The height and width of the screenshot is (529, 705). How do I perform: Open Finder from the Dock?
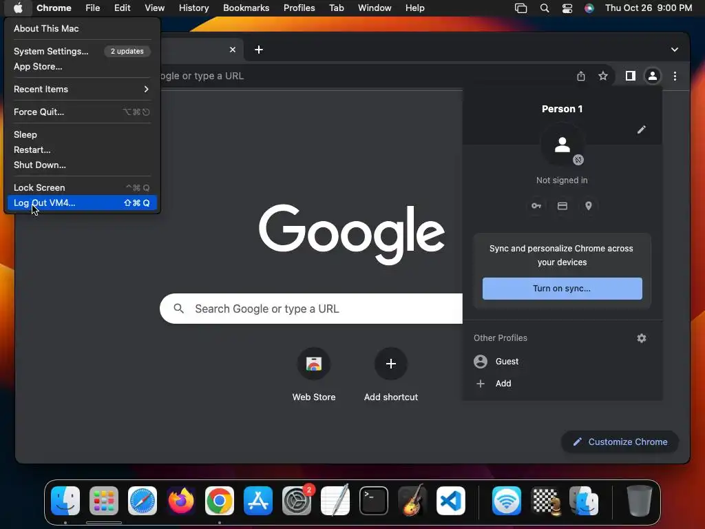65,501
